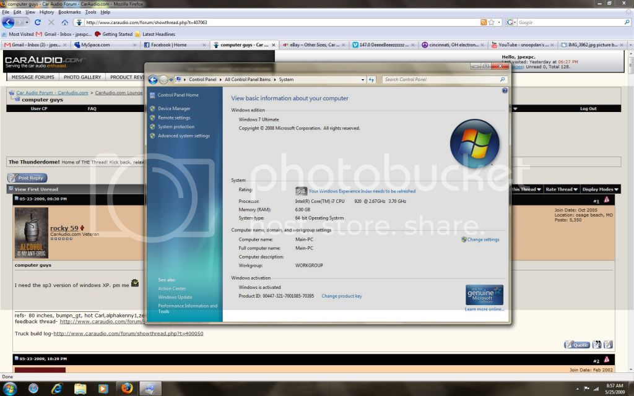Click the search magnifier in Firefox search box

627,22
